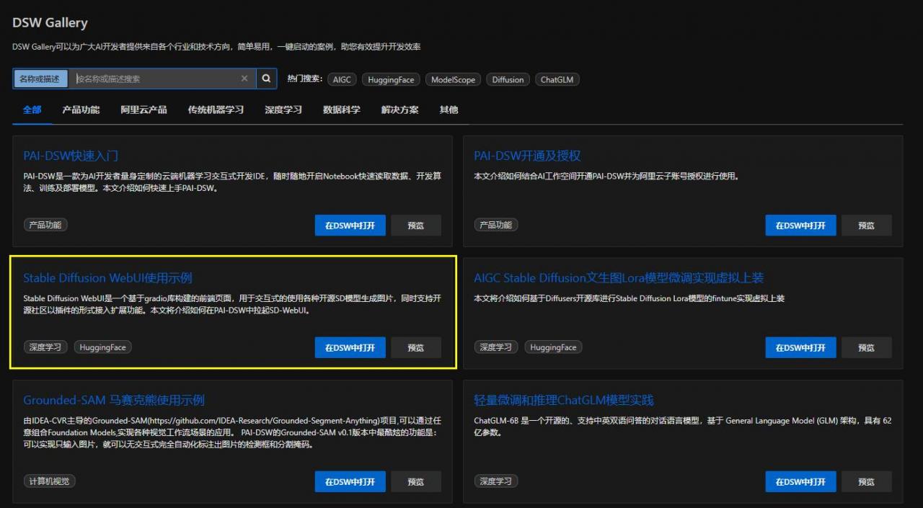The width and height of the screenshot is (923, 508).
Task: Select the Diffusion hot search tag
Action: (x=508, y=79)
